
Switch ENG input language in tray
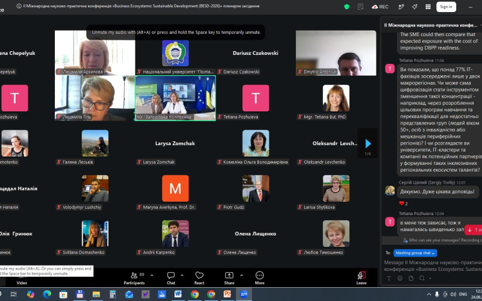(x=463, y=294)
